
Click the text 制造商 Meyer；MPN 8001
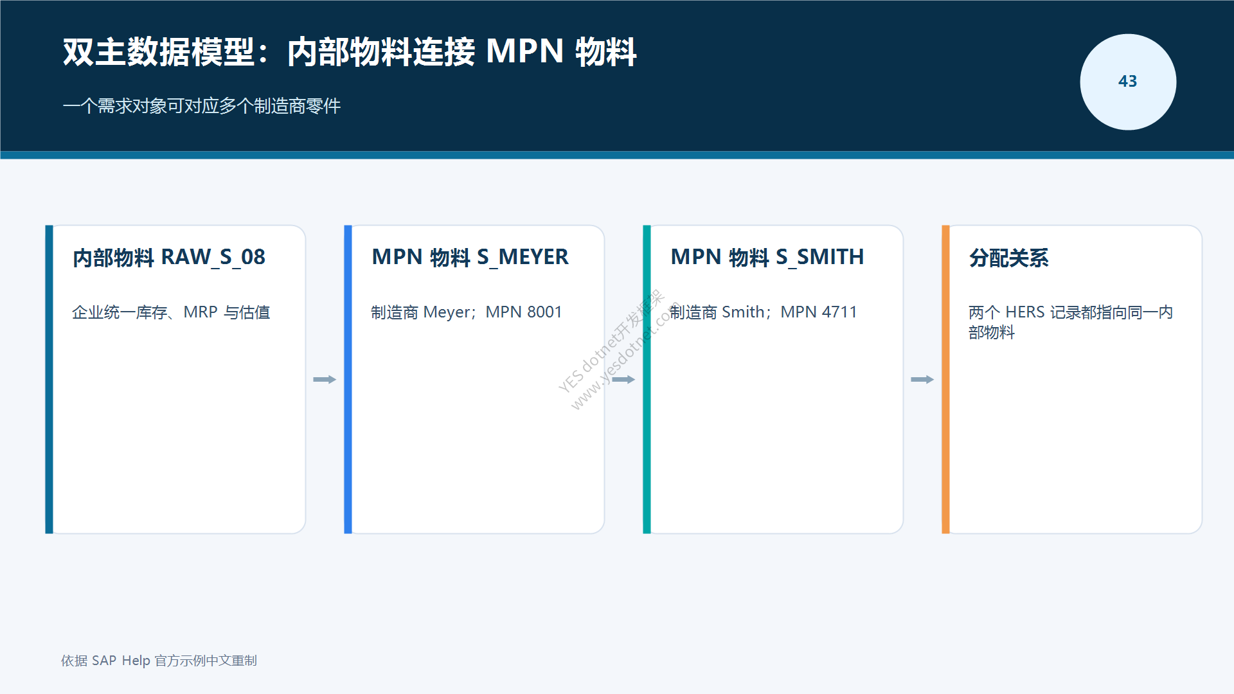467,312
